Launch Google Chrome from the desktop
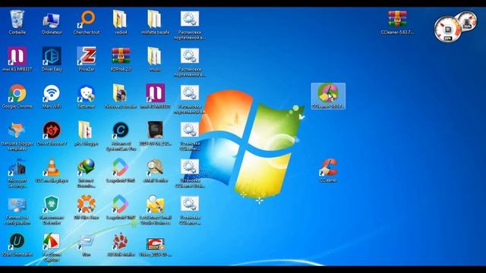 17,96
